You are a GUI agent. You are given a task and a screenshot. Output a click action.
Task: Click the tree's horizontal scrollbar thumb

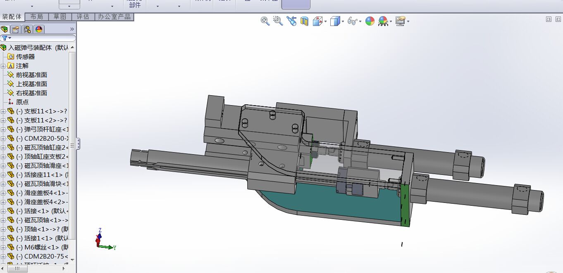[17, 269]
